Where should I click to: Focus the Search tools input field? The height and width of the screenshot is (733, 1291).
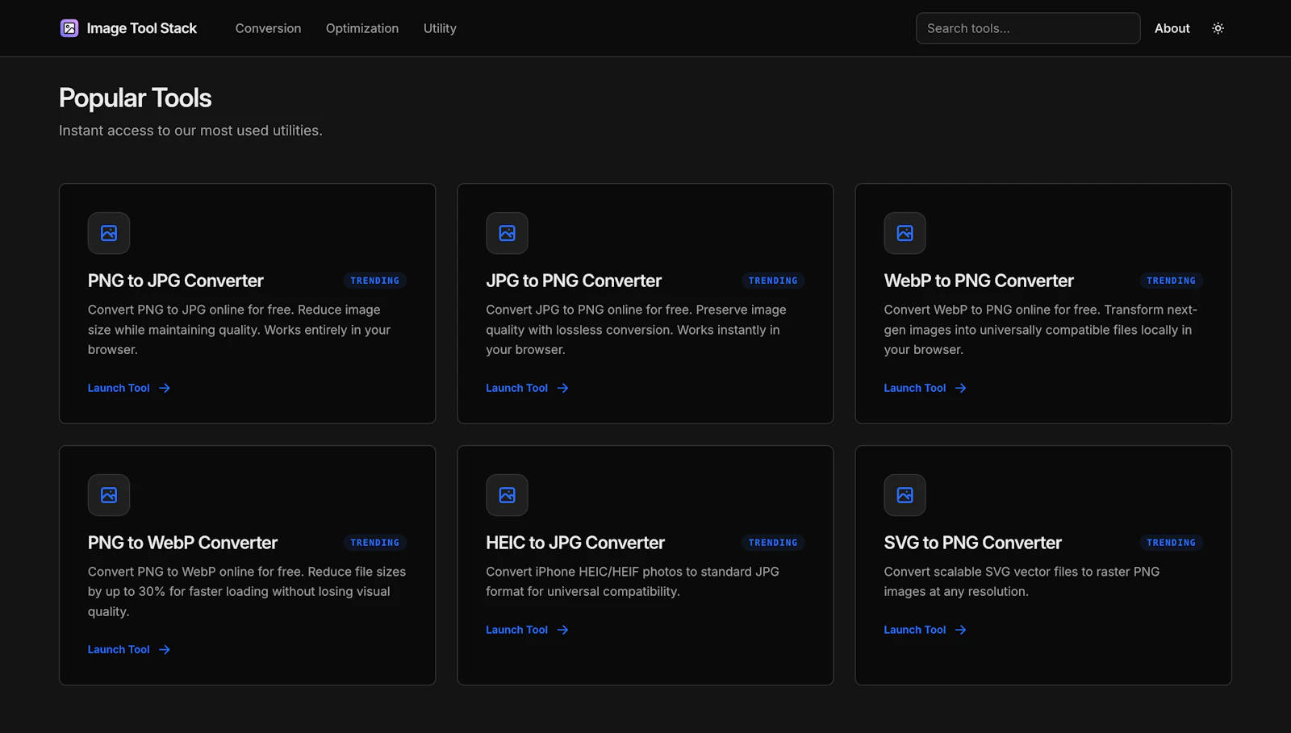pyautogui.click(x=1028, y=28)
